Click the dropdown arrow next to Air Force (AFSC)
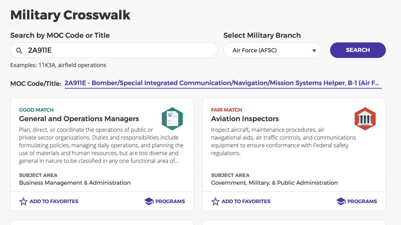 (x=314, y=51)
